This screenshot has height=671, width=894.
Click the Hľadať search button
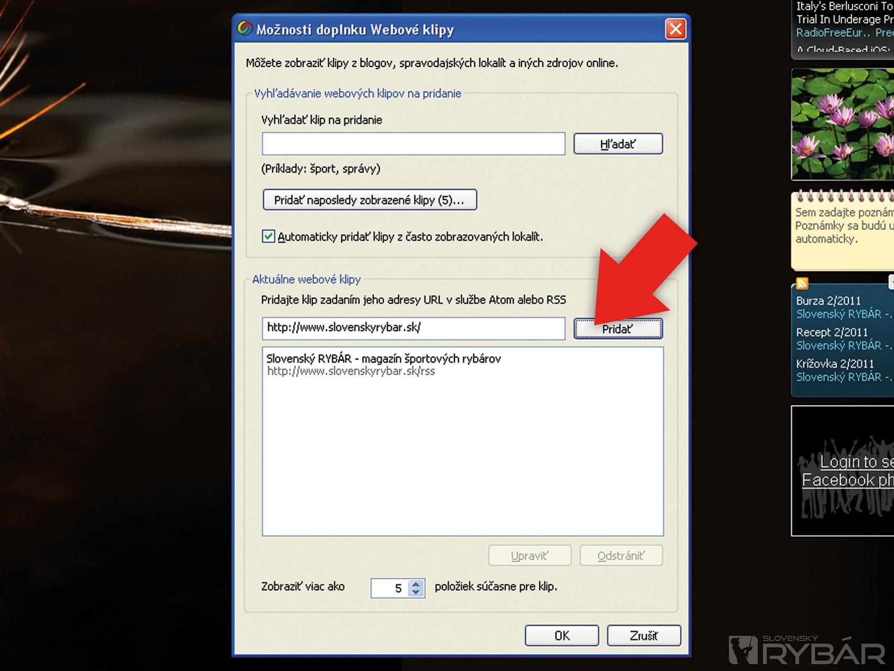coord(618,144)
